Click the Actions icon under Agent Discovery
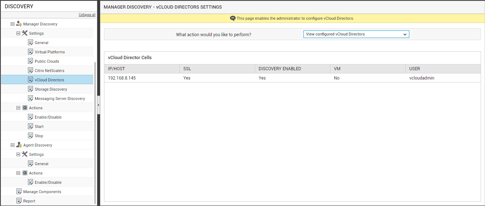 coord(25,173)
